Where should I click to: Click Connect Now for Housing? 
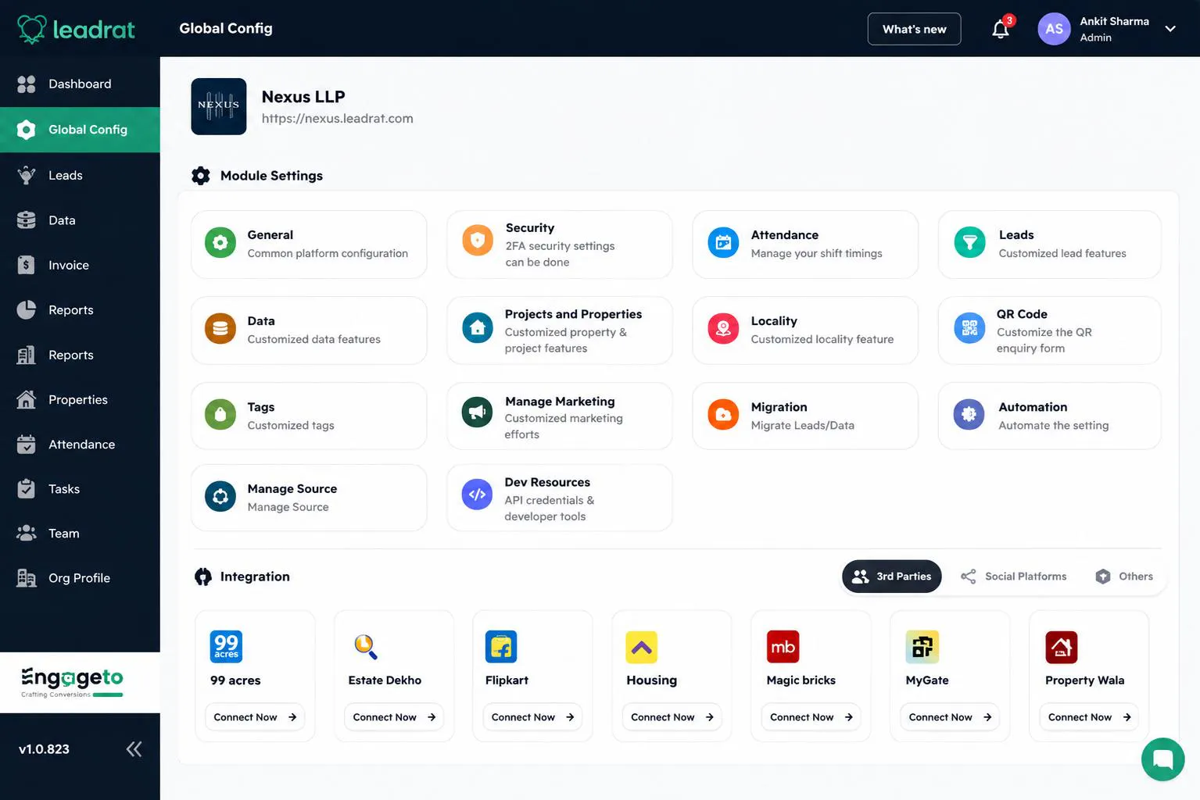[x=672, y=717]
